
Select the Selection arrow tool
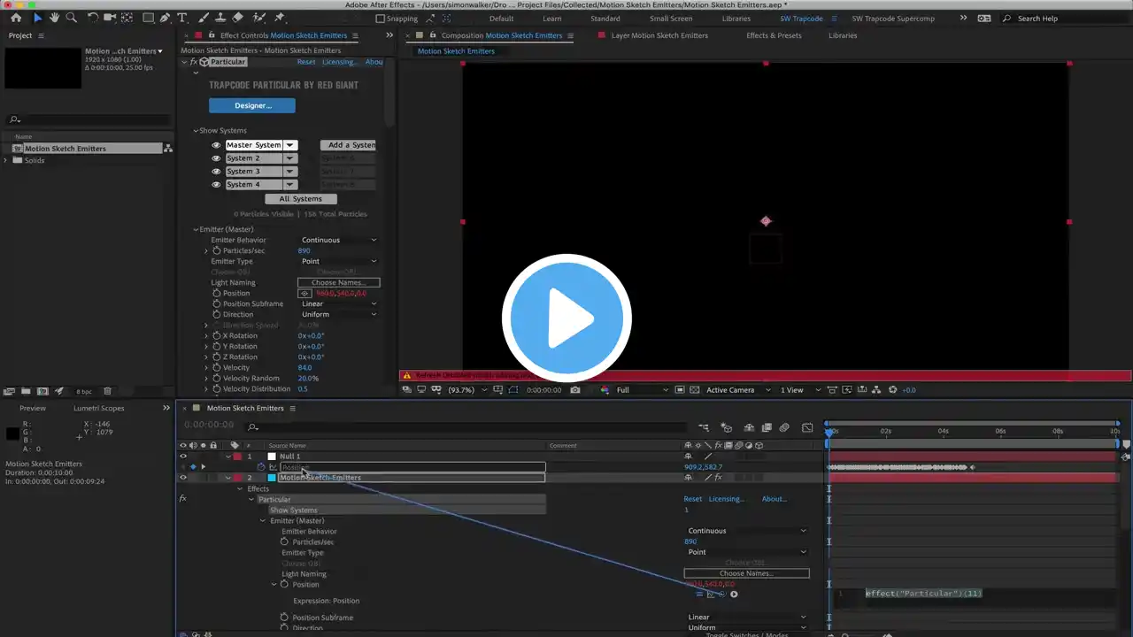click(x=37, y=18)
